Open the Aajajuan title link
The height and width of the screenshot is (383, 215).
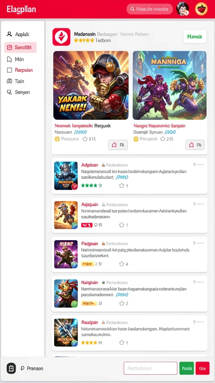(x=90, y=205)
